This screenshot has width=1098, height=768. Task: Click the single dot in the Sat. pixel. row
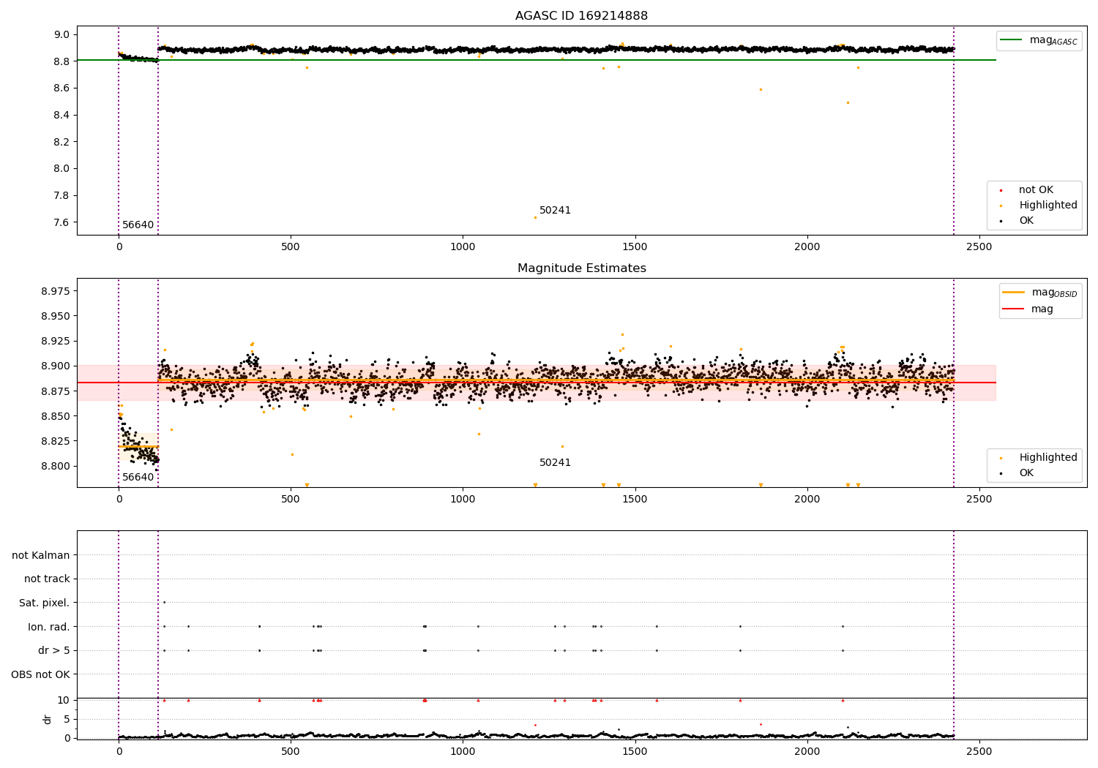pos(164,602)
